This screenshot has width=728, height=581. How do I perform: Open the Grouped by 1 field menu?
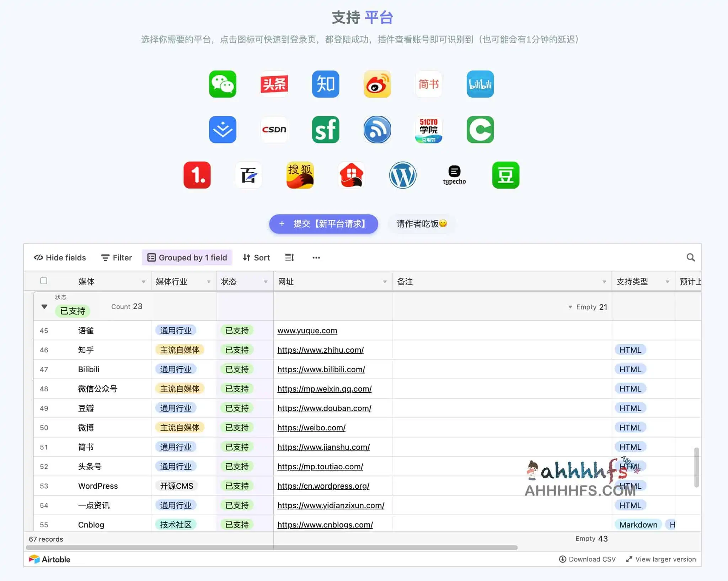click(x=187, y=257)
